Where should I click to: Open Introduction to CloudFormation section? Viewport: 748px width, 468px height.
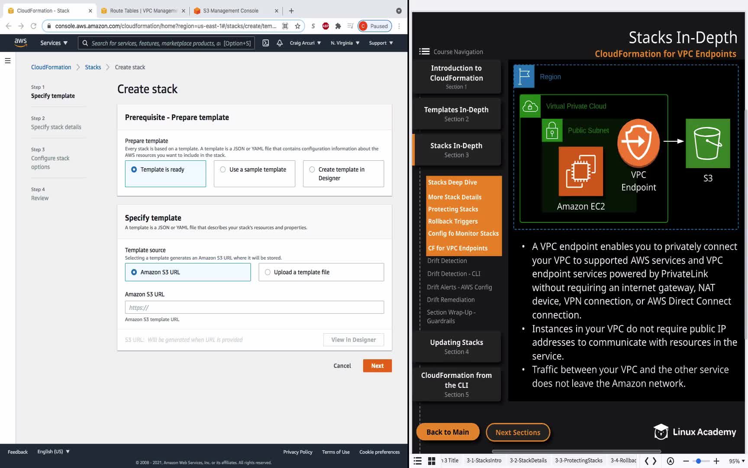pos(456,77)
